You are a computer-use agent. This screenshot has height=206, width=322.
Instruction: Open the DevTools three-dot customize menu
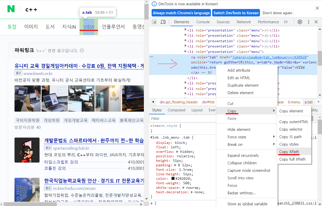(308, 22)
